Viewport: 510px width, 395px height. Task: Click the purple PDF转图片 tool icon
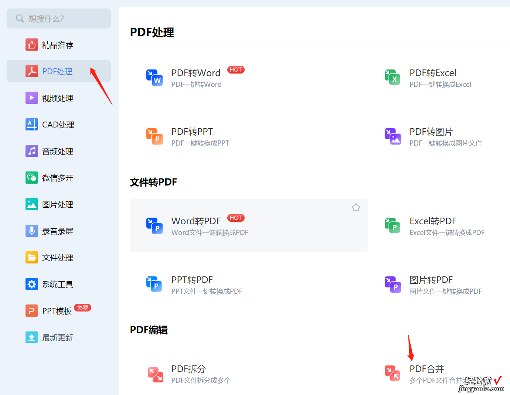coord(393,136)
